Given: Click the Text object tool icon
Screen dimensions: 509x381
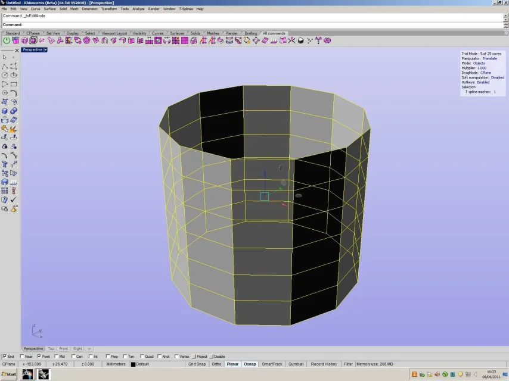Looking at the screenshot, I should (5, 164).
